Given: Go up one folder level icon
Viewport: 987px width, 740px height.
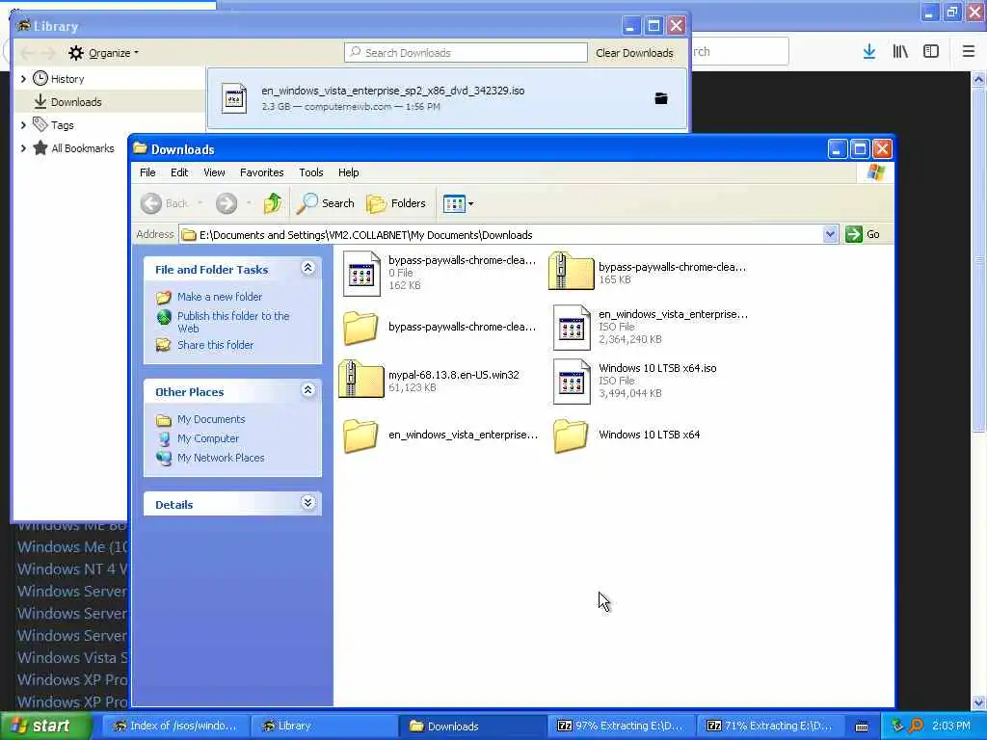Looking at the screenshot, I should coord(273,203).
